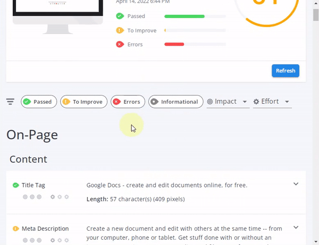This screenshot has width=319, height=245.
Task: Click the green Passed summary icon
Action: coord(120,16)
